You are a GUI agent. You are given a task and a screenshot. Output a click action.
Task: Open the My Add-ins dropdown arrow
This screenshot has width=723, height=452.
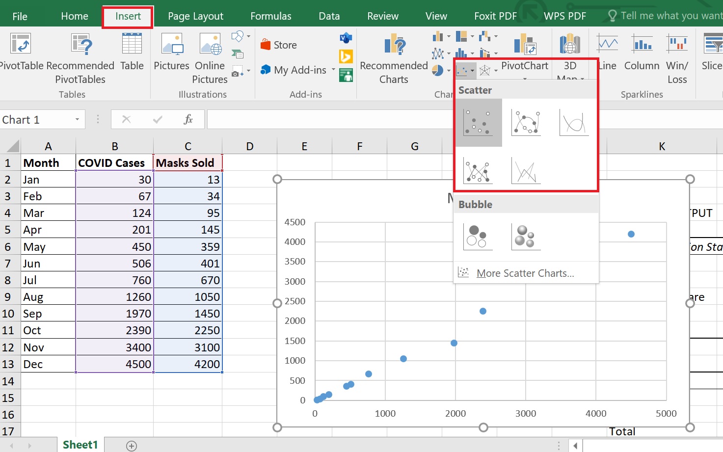tap(334, 70)
